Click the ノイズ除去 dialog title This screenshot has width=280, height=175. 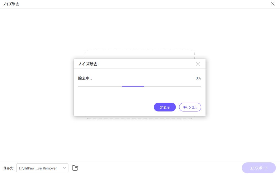click(88, 64)
